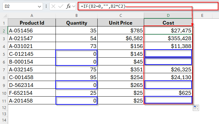
Task: Select cell containing A-021547
Action: click(32, 38)
